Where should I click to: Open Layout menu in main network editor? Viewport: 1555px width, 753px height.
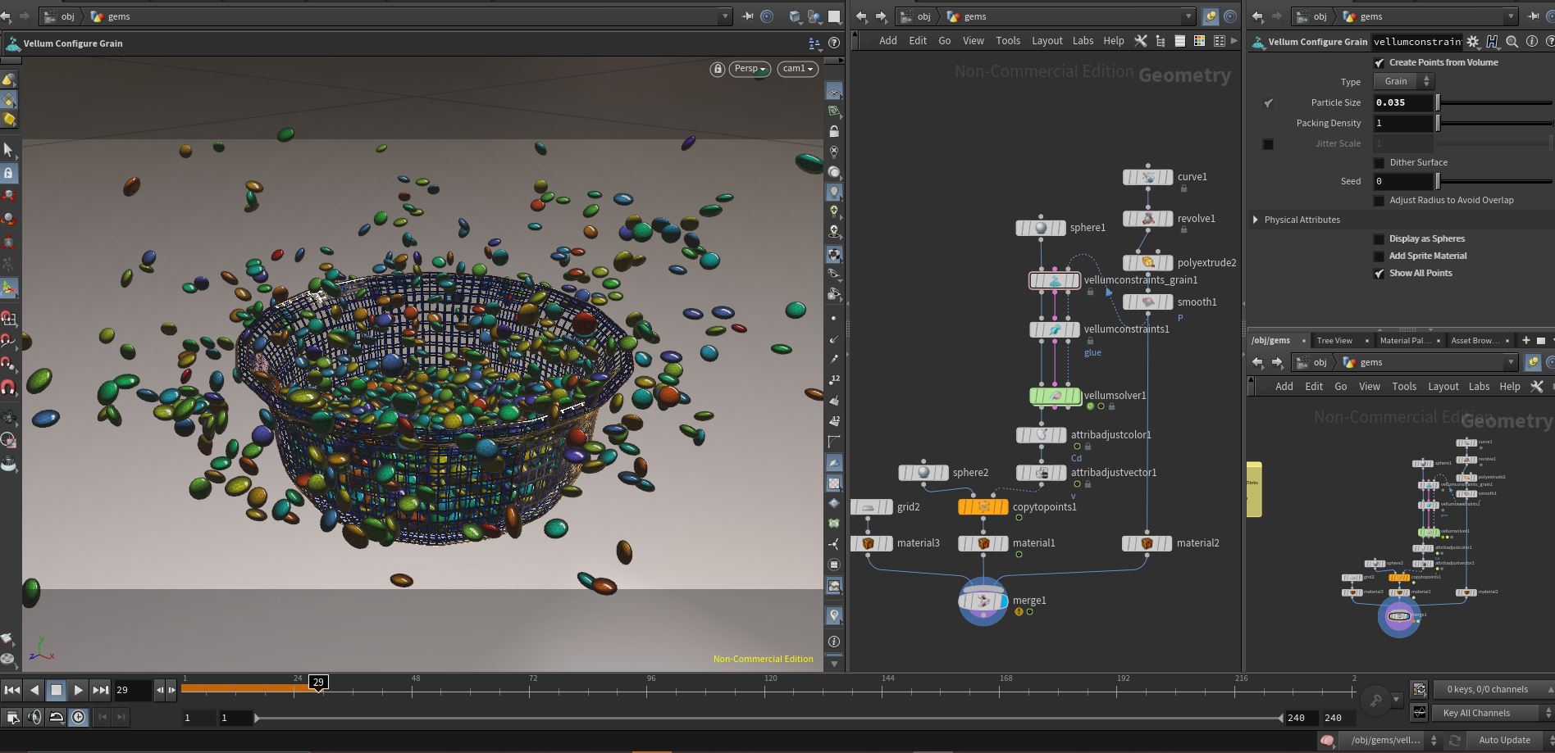pos(1047,41)
